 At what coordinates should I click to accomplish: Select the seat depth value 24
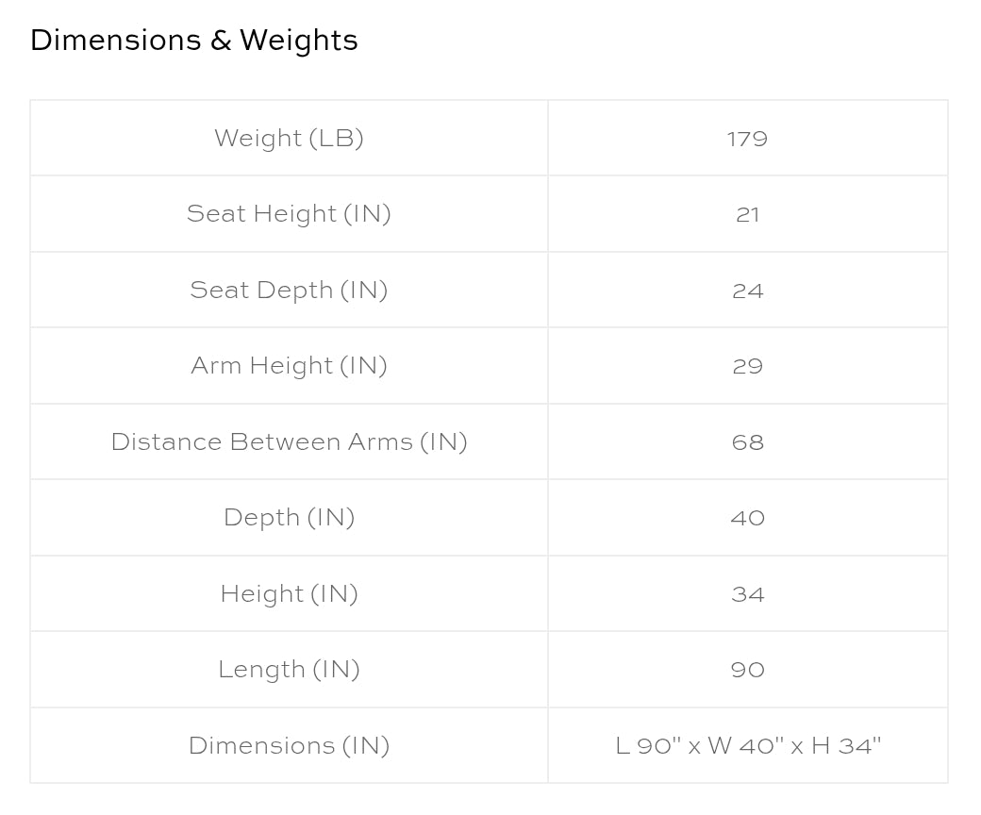[747, 291]
